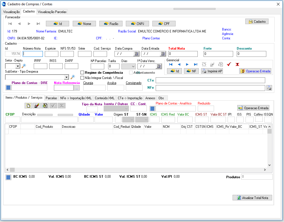This screenshot has height=222, width=284.
Task: Click the new item icon in Items toolbar
Action: [28, 106]
